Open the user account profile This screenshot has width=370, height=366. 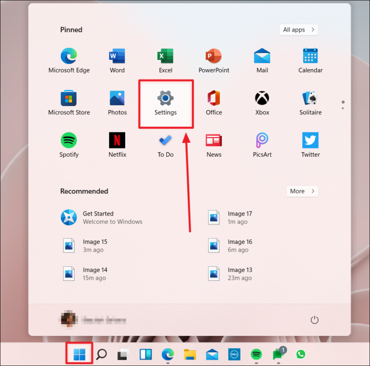[93, 319]
